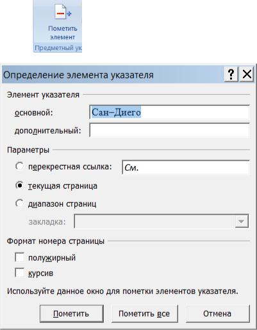The image size is (257, 330).
Task: Click the Пометить элемент text label
Action: click(63, 33)
